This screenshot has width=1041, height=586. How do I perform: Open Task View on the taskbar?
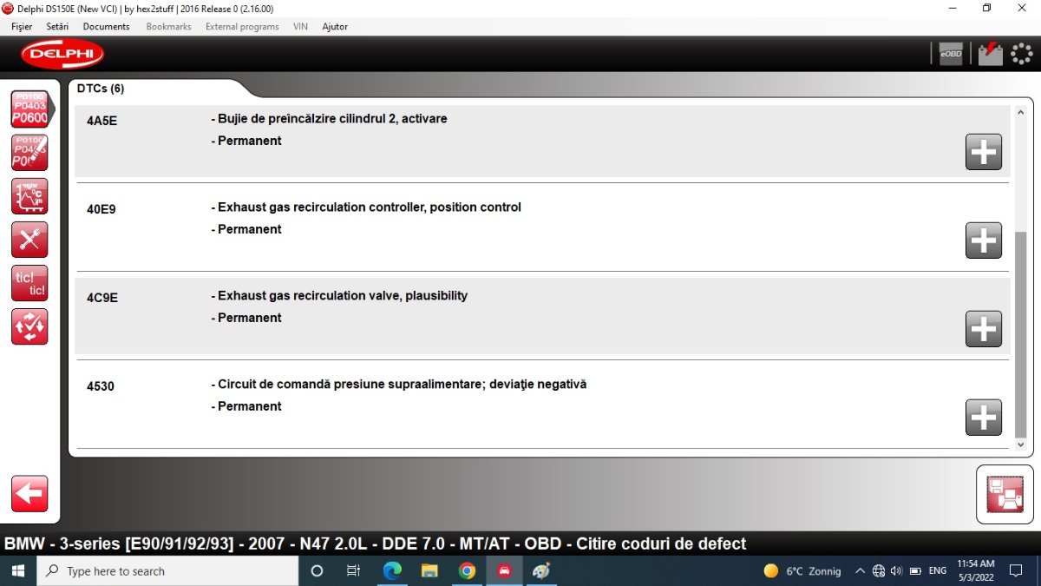click(x=353, y=571)
